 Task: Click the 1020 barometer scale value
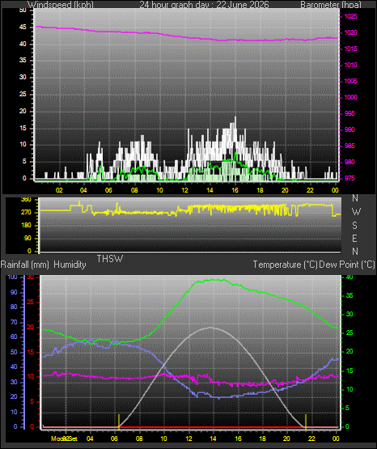(350, 32)
